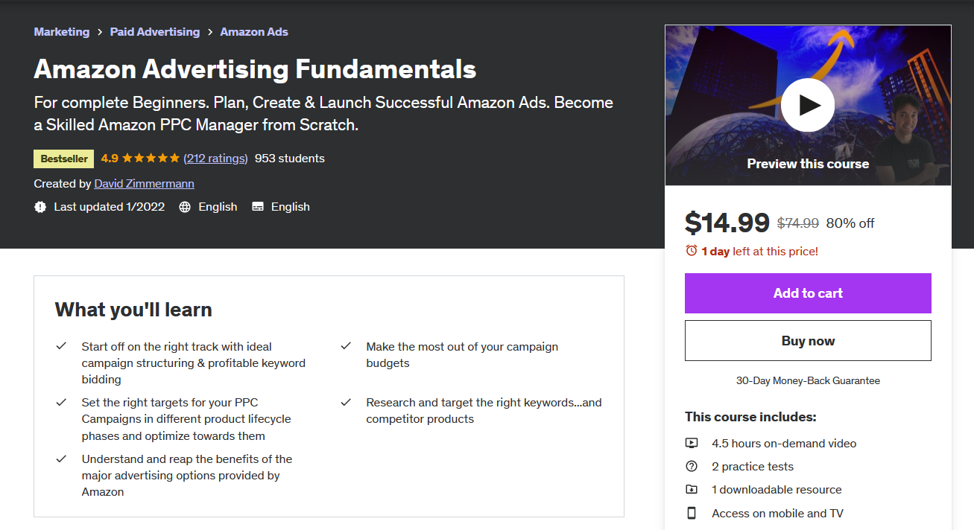
Task: Open instructor David Zimmermann's profile
Action: point(144,183)
